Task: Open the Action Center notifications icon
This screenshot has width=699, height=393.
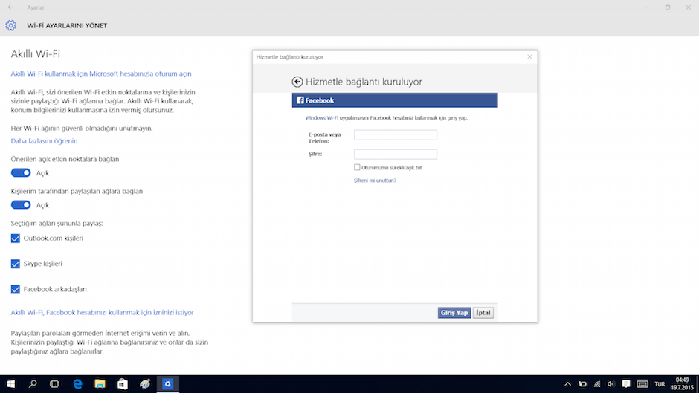Action: (626, 383)
